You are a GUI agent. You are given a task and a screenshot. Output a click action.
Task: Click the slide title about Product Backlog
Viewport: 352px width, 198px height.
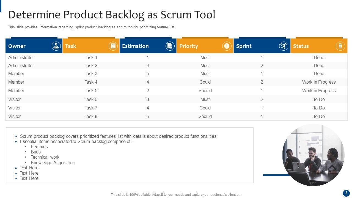(x=112, y=15)
